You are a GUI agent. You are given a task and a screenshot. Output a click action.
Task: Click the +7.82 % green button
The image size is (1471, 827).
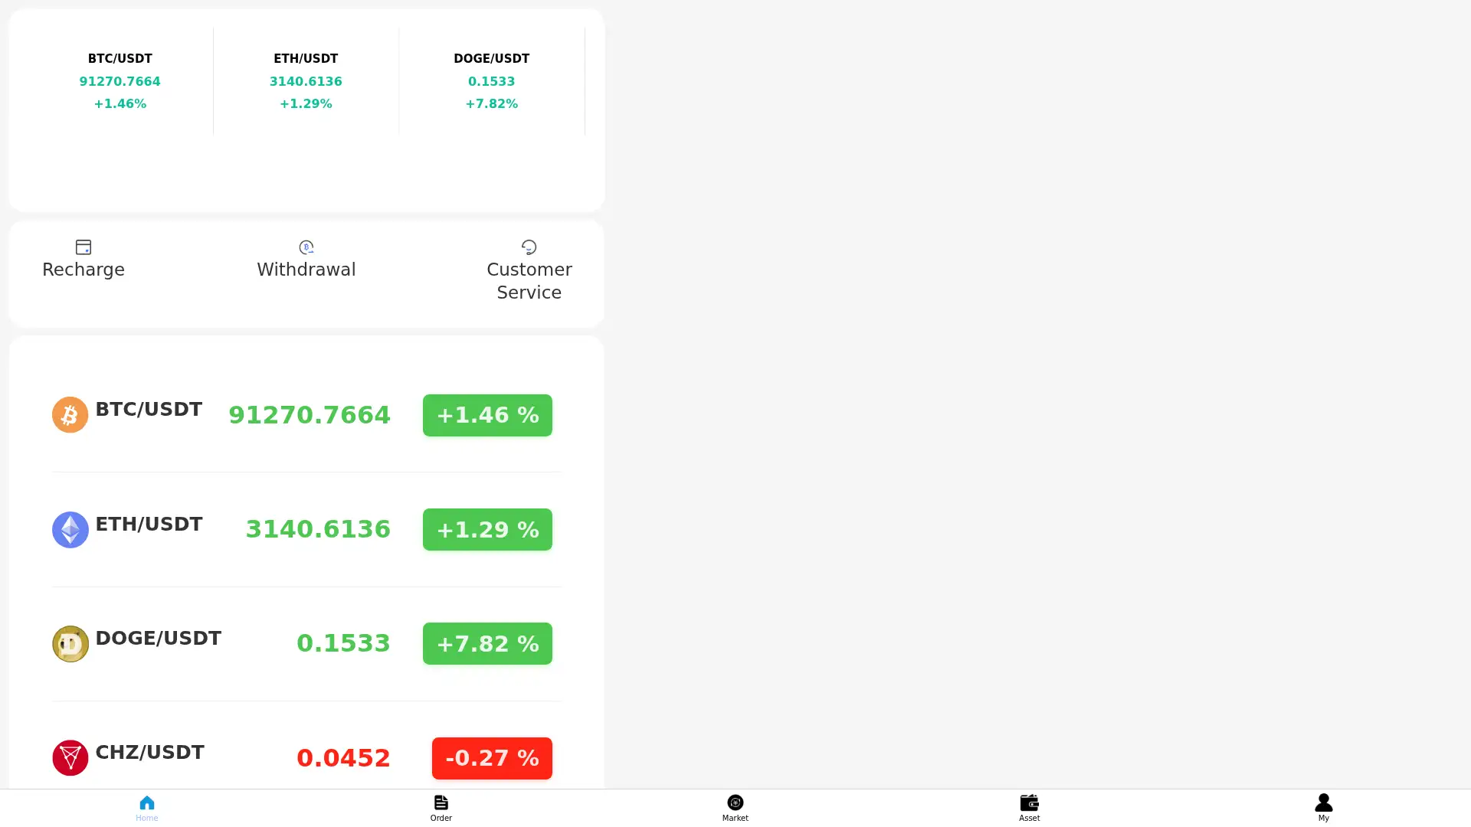coord(487,643)
